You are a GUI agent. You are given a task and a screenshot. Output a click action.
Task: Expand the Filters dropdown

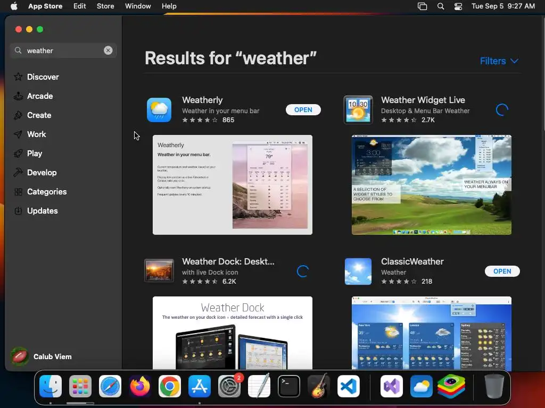[x=499, y=61]
